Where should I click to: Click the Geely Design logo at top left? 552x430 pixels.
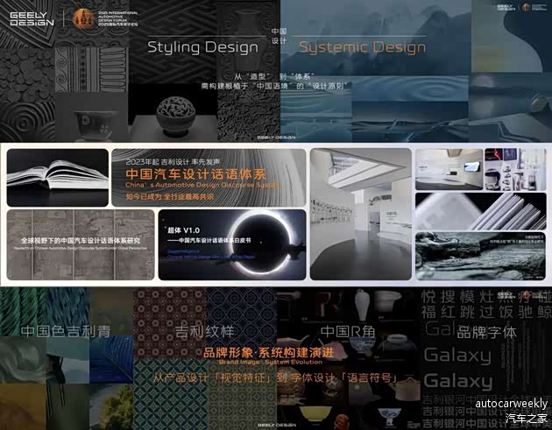(26, 18)
